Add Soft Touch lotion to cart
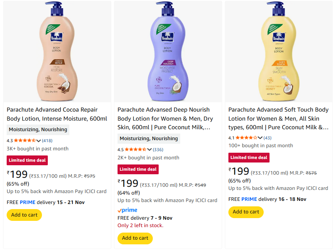Viewport: 333px width, 251px height. click(x=246, y=212)
